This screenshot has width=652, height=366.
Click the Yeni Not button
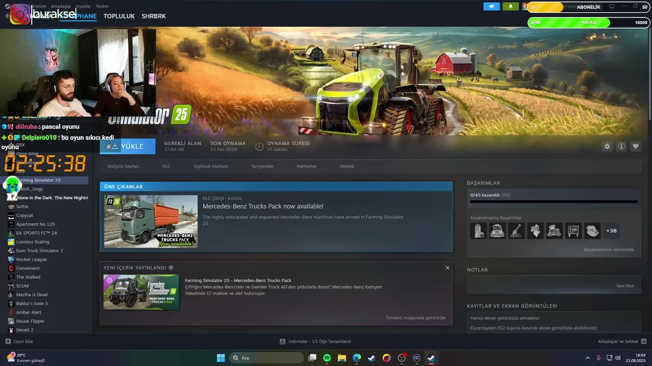624,286
